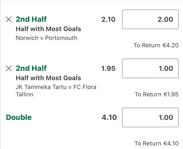This screenshot has width=183, height=149.
Task: Edit the 1.00 stake for Tammeka Tartu bet
Action: 150,68
